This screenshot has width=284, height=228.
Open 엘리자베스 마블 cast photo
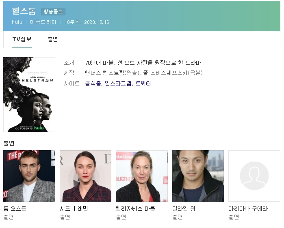pyautogui.click(x=142, y=176)
